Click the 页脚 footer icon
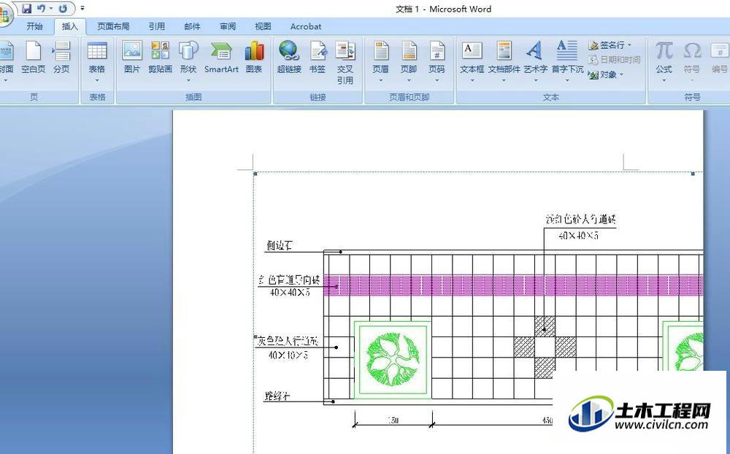This screenshot has width=730, height=454. (x=409, y=51)
